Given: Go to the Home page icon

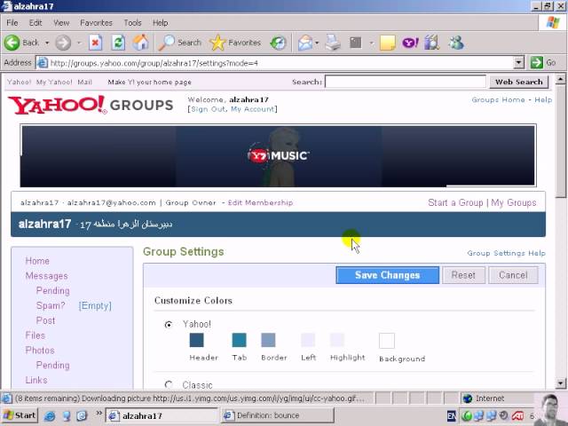Looking at the screenshot, I should [140, 43].
